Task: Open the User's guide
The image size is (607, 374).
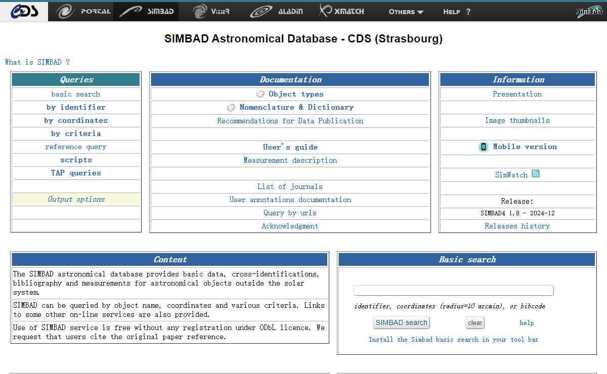Action: point(290,147)
